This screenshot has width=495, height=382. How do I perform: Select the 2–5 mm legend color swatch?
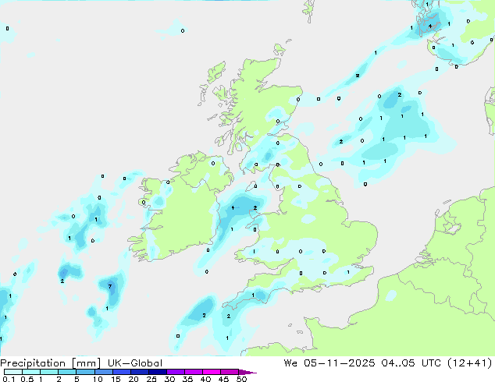click(x=67, y=372)
